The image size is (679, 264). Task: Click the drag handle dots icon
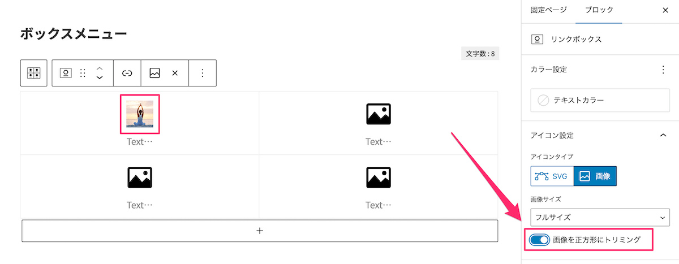point(83,73)
